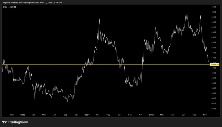Click the TradingView wordmark text
The image size is (222, 127).
tap(18, 122)
